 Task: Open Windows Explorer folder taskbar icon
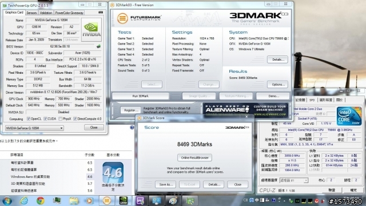coord(74,201)
